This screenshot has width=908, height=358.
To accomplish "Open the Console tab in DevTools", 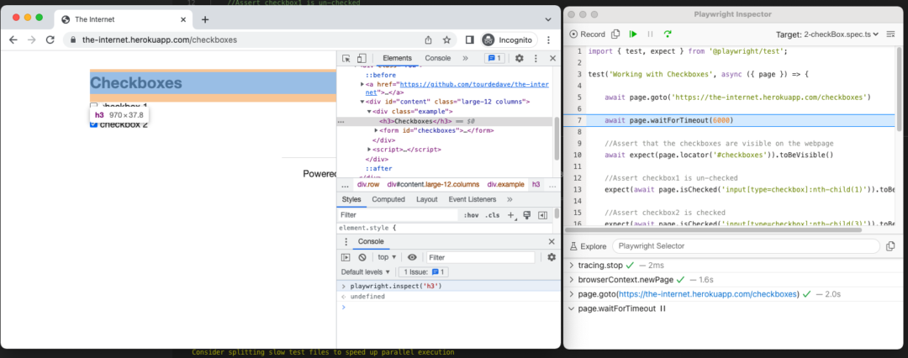I will (x=437, y=58).
